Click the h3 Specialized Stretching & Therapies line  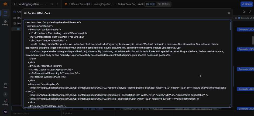(54, 73)
